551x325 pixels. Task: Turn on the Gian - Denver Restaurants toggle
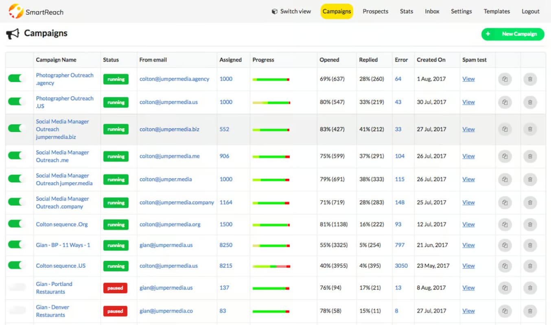pyautogui.click(x=17, y=310)
